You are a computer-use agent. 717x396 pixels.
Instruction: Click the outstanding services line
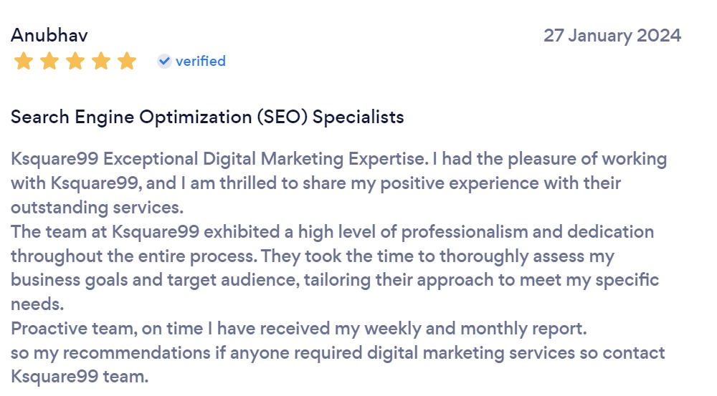coord(97,208)
